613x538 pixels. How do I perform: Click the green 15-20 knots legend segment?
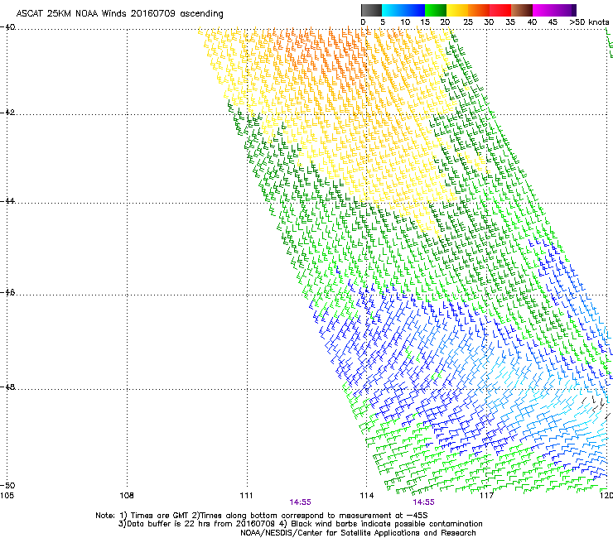point(436,10)
